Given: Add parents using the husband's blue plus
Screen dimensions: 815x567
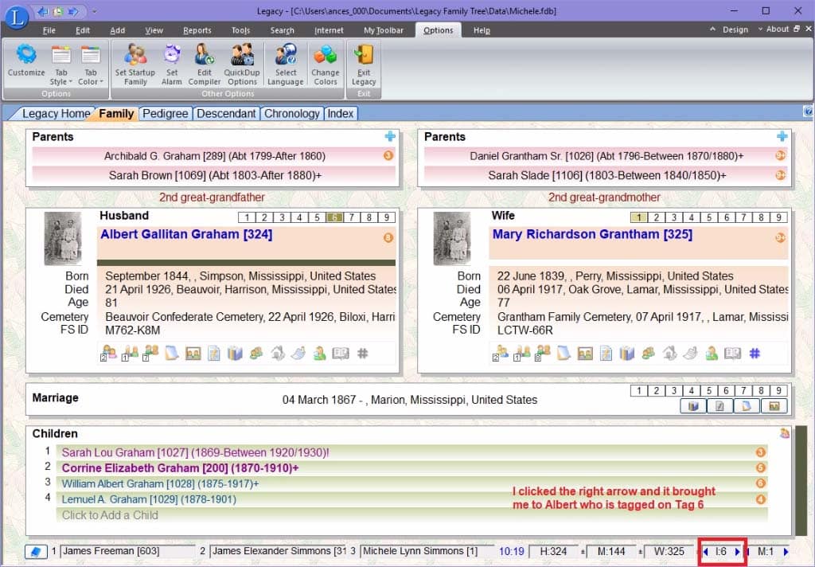Looking at the screenshot, I should click(x=390, y=137).
